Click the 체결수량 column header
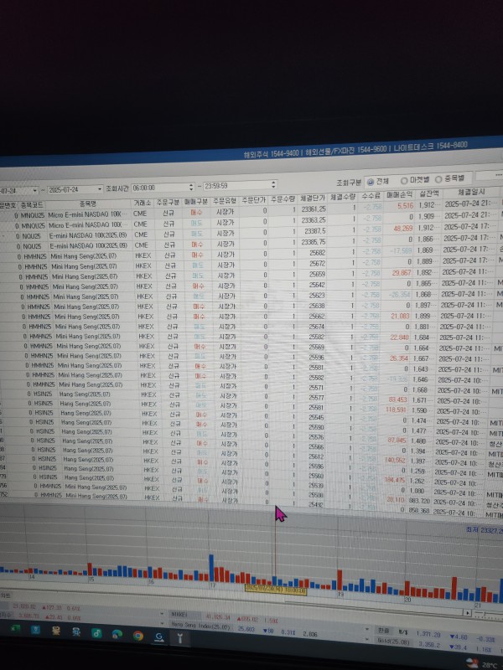 pos(343,197)
